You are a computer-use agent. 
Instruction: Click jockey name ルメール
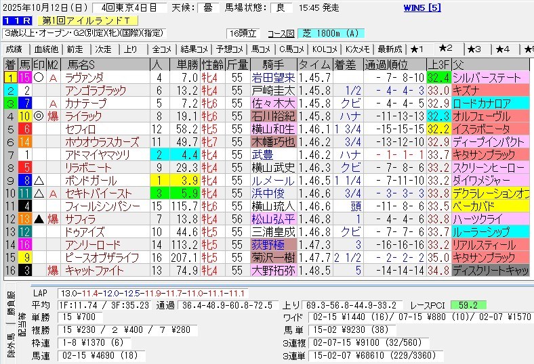(274, 181)
